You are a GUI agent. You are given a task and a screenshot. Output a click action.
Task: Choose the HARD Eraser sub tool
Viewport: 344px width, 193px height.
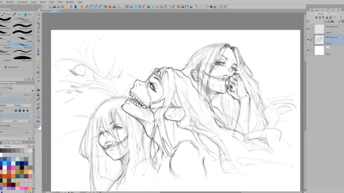(22, 52)
